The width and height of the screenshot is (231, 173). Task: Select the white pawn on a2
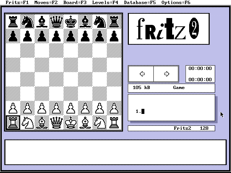coord(13,108)
